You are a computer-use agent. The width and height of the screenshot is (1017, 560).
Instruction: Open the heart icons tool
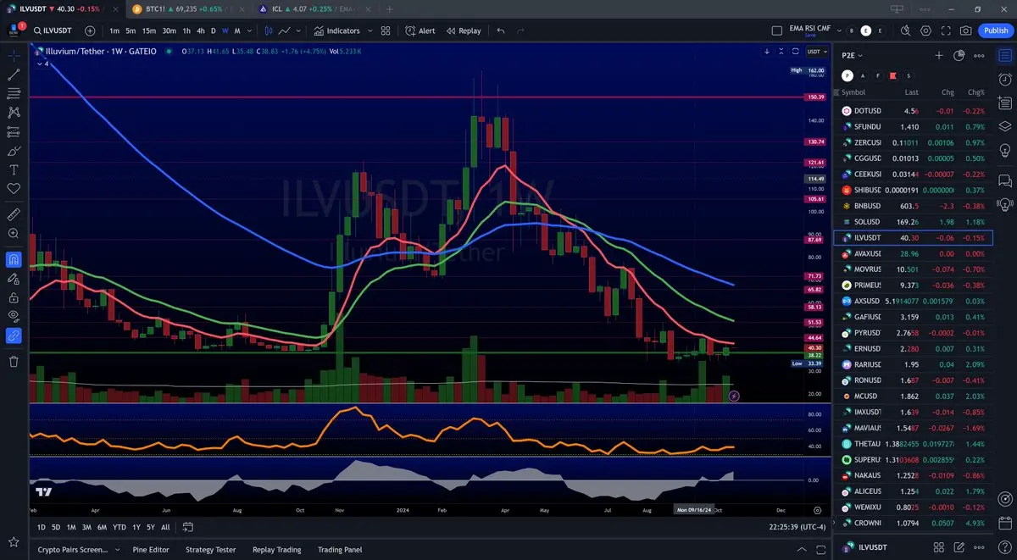pos(14,189)
